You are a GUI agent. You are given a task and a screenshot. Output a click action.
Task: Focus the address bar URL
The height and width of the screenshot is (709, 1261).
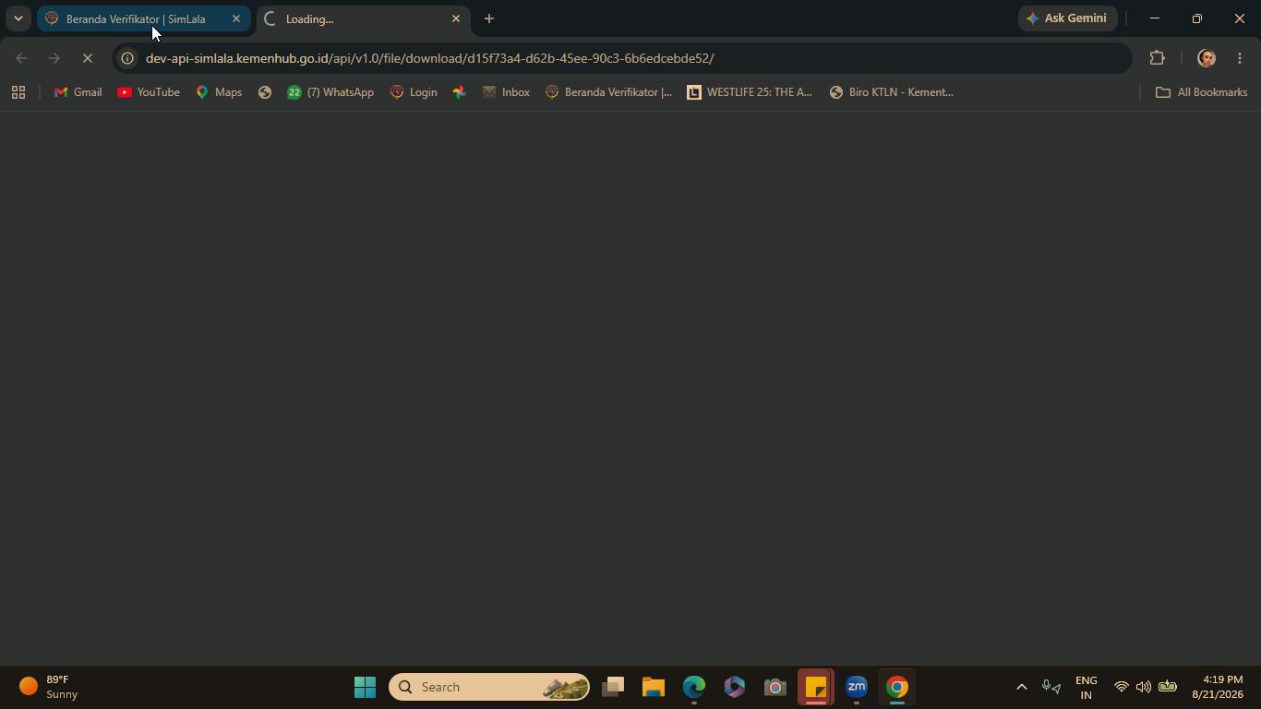pyautogui.click(x=430, y=58)
